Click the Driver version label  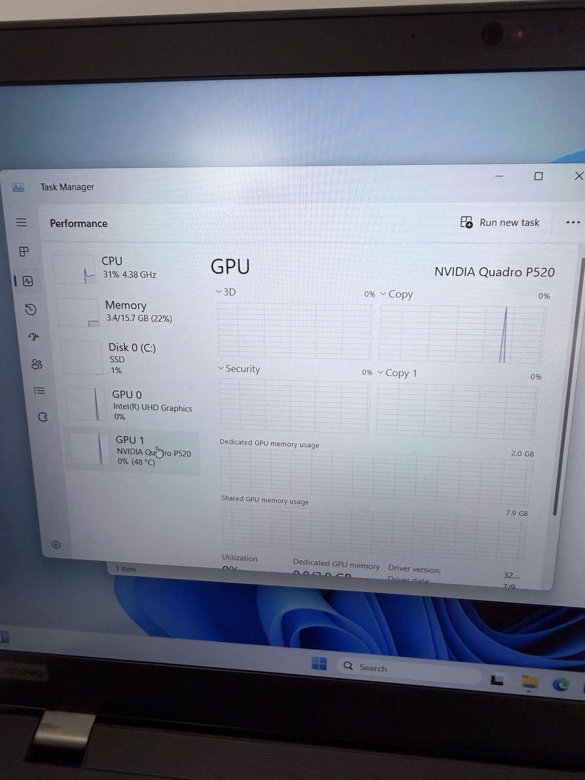click(x=414, y=569)
